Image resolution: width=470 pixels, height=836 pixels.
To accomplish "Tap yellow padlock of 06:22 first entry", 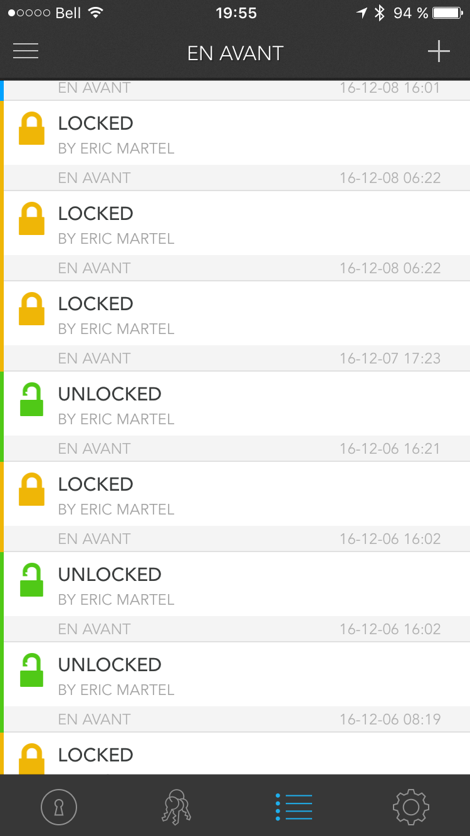I will [31, 128].
